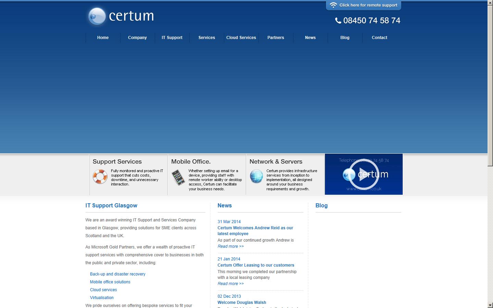Open the Company menu item
This screenshot has height=308, width=493.
(137, 38)
